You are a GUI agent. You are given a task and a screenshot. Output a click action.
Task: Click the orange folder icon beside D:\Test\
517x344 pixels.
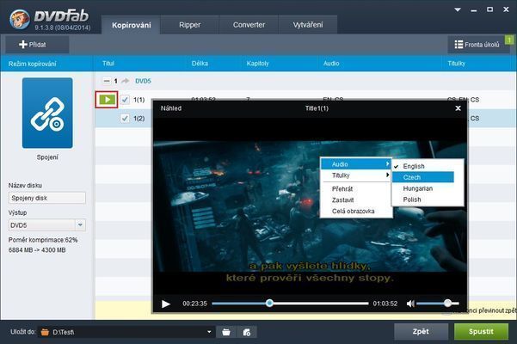point(46,332)
